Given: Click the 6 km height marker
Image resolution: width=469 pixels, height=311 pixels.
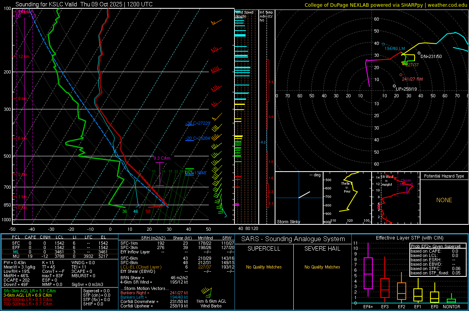Looking at the screenshot, I should coord(22,138).
